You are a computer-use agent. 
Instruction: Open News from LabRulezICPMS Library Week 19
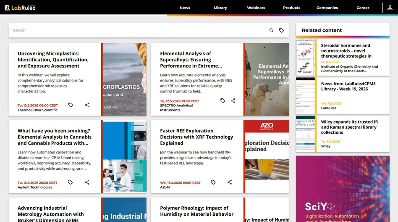(x=348, y=87)
